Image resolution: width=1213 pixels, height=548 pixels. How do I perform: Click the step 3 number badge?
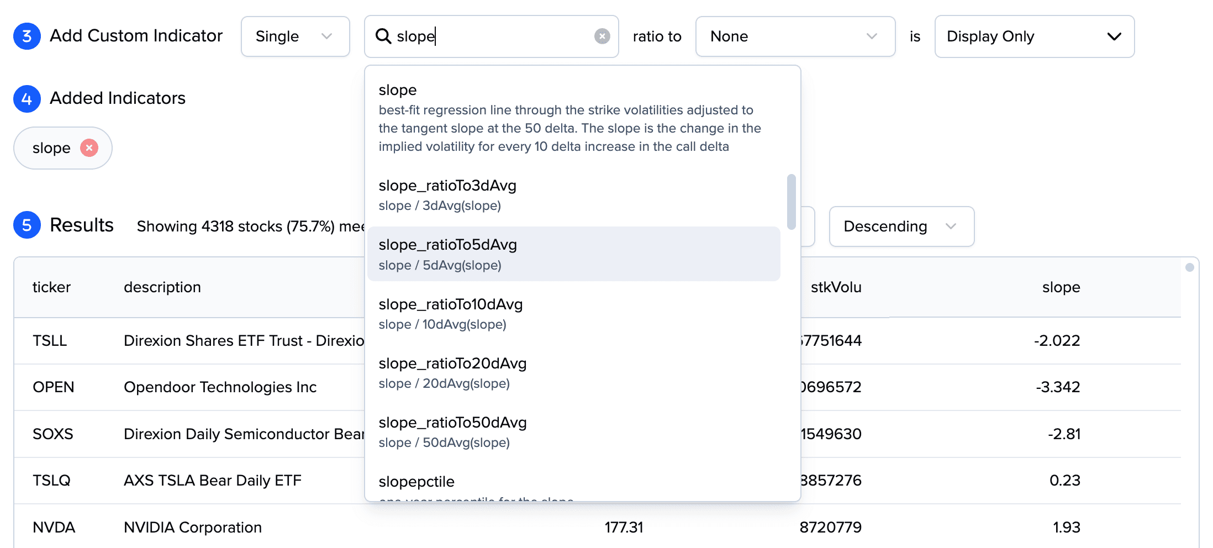27,36
